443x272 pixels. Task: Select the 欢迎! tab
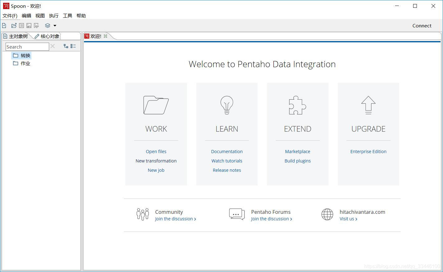pyautogui.click(x=96, y=36)
